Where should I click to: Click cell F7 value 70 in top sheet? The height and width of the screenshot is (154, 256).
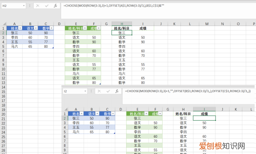pos(94,55)
